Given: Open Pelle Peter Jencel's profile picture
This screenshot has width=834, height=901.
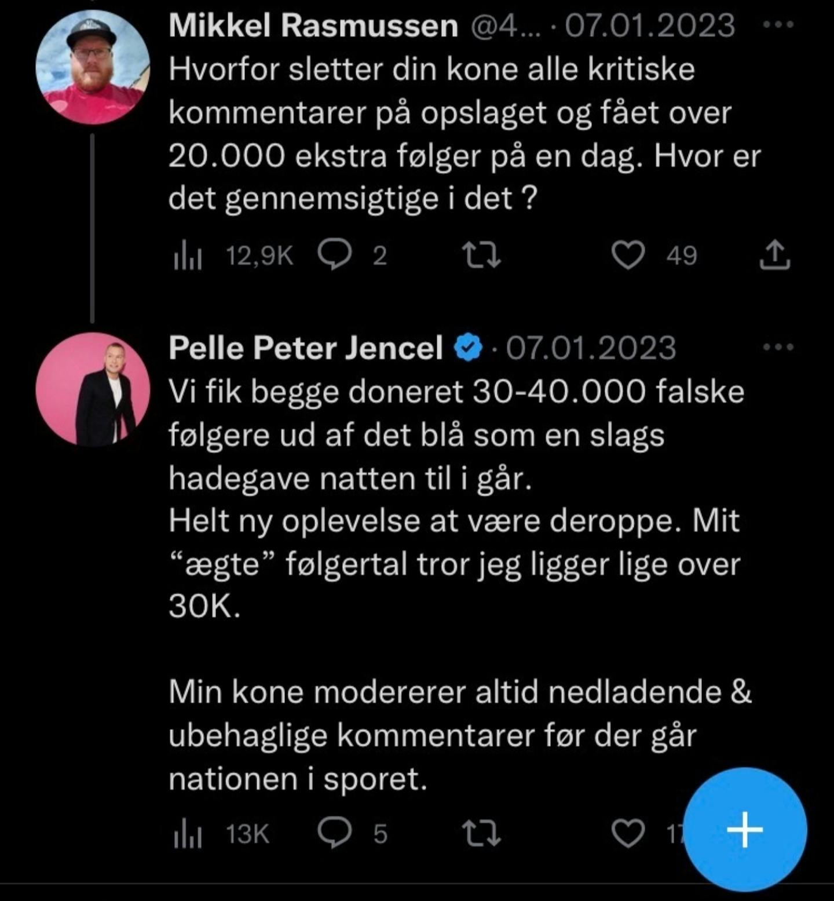Looking at the screenshot, I should (x=93, y=389).
